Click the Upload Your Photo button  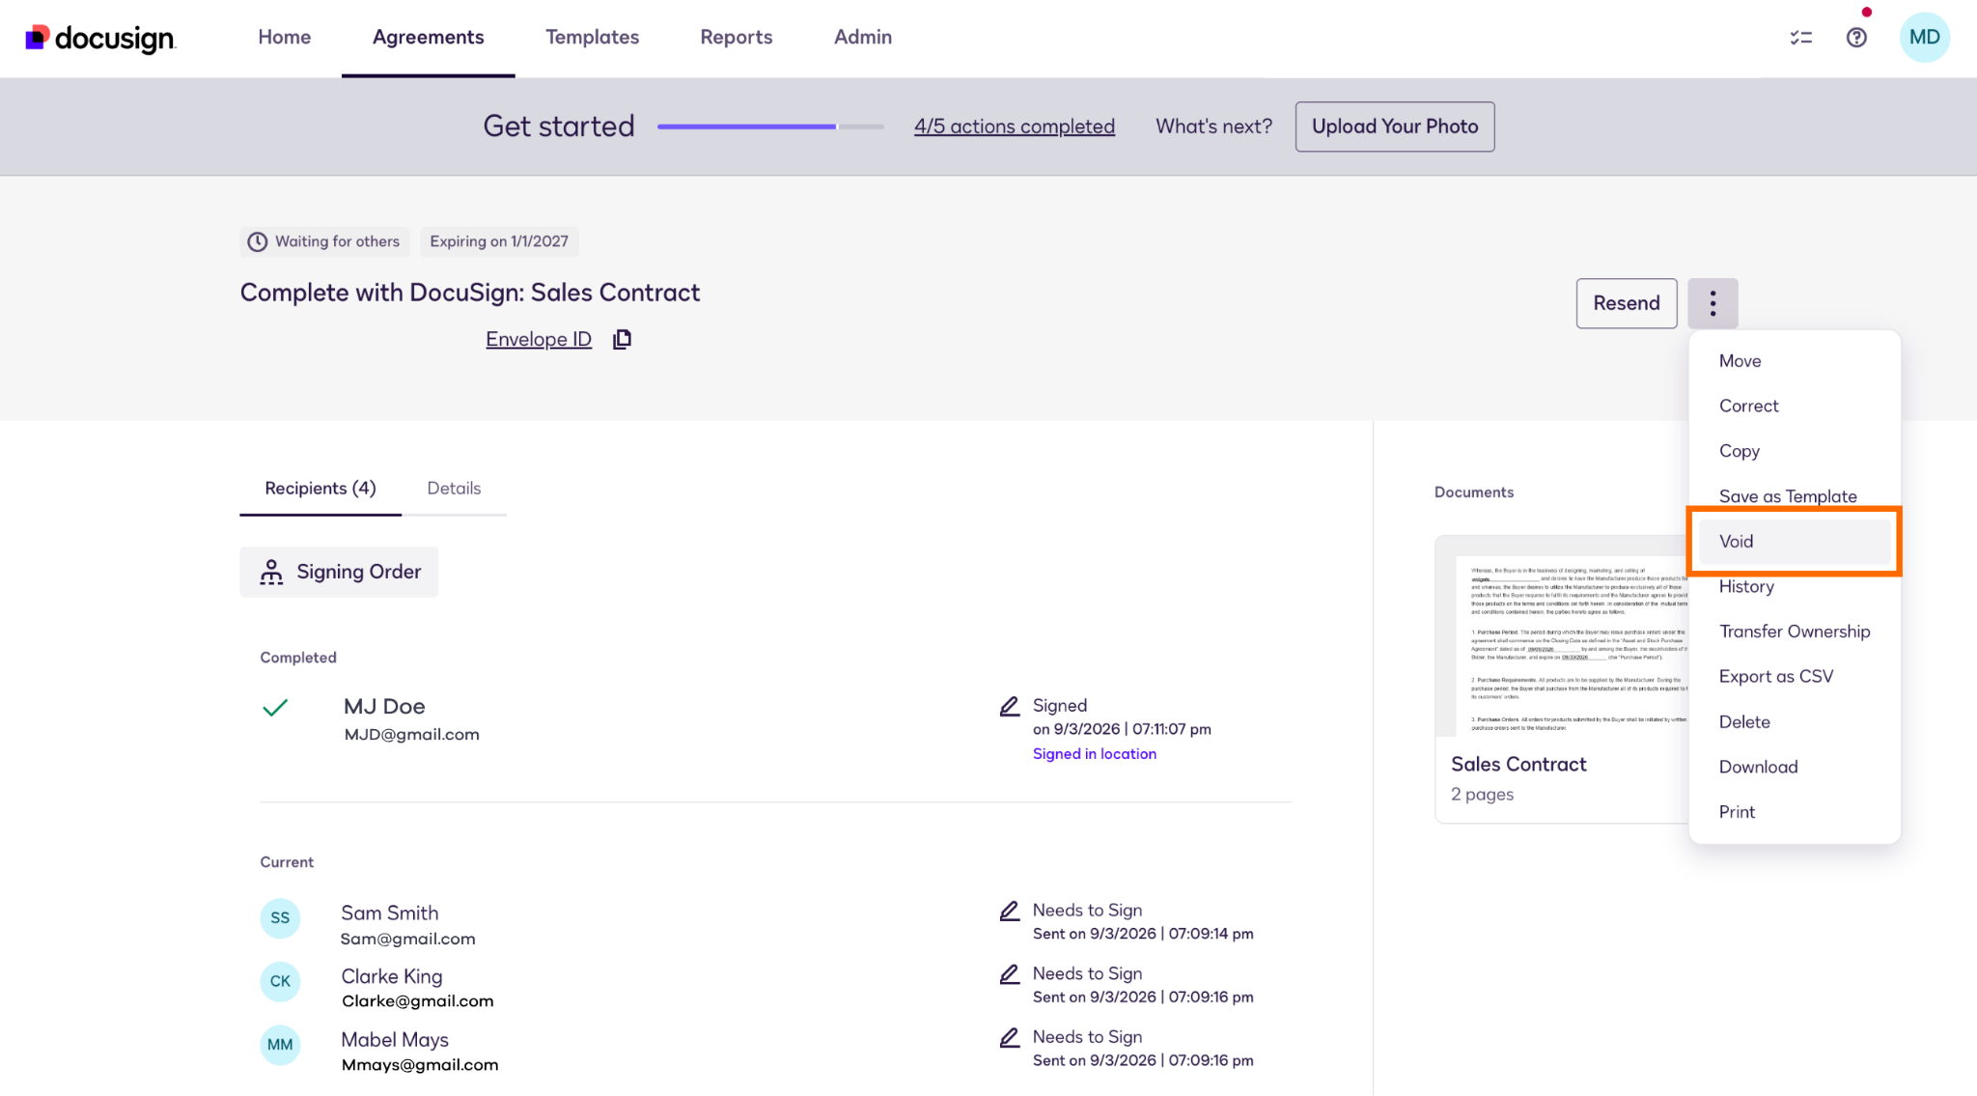1395,126
